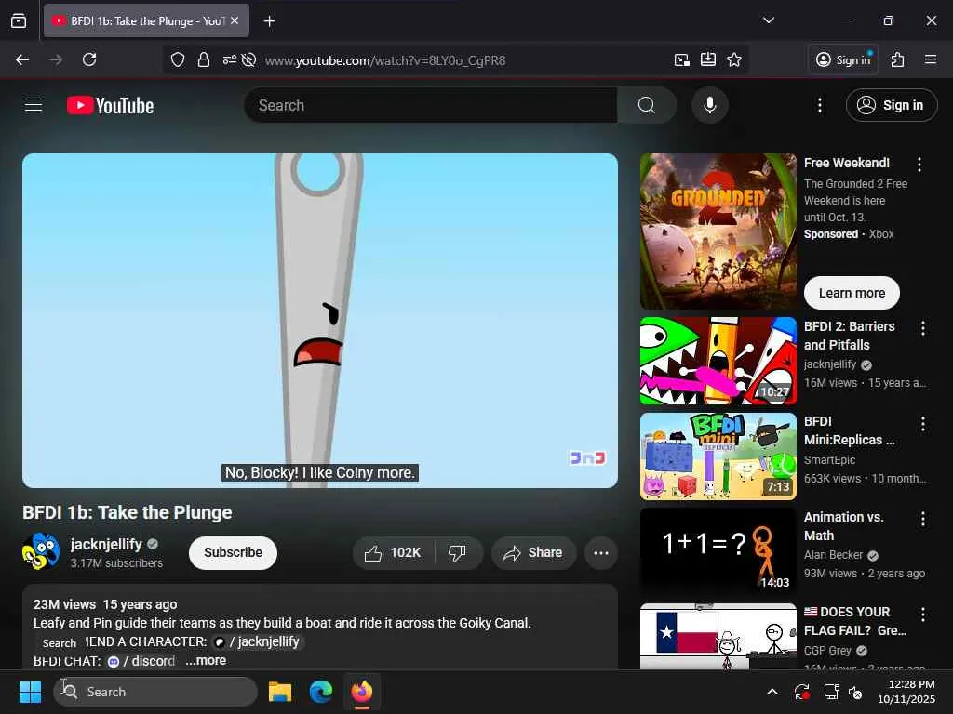Open options for DOES YOUR FLAG FAIL
The image size is (953, 714).
(923, 614)
